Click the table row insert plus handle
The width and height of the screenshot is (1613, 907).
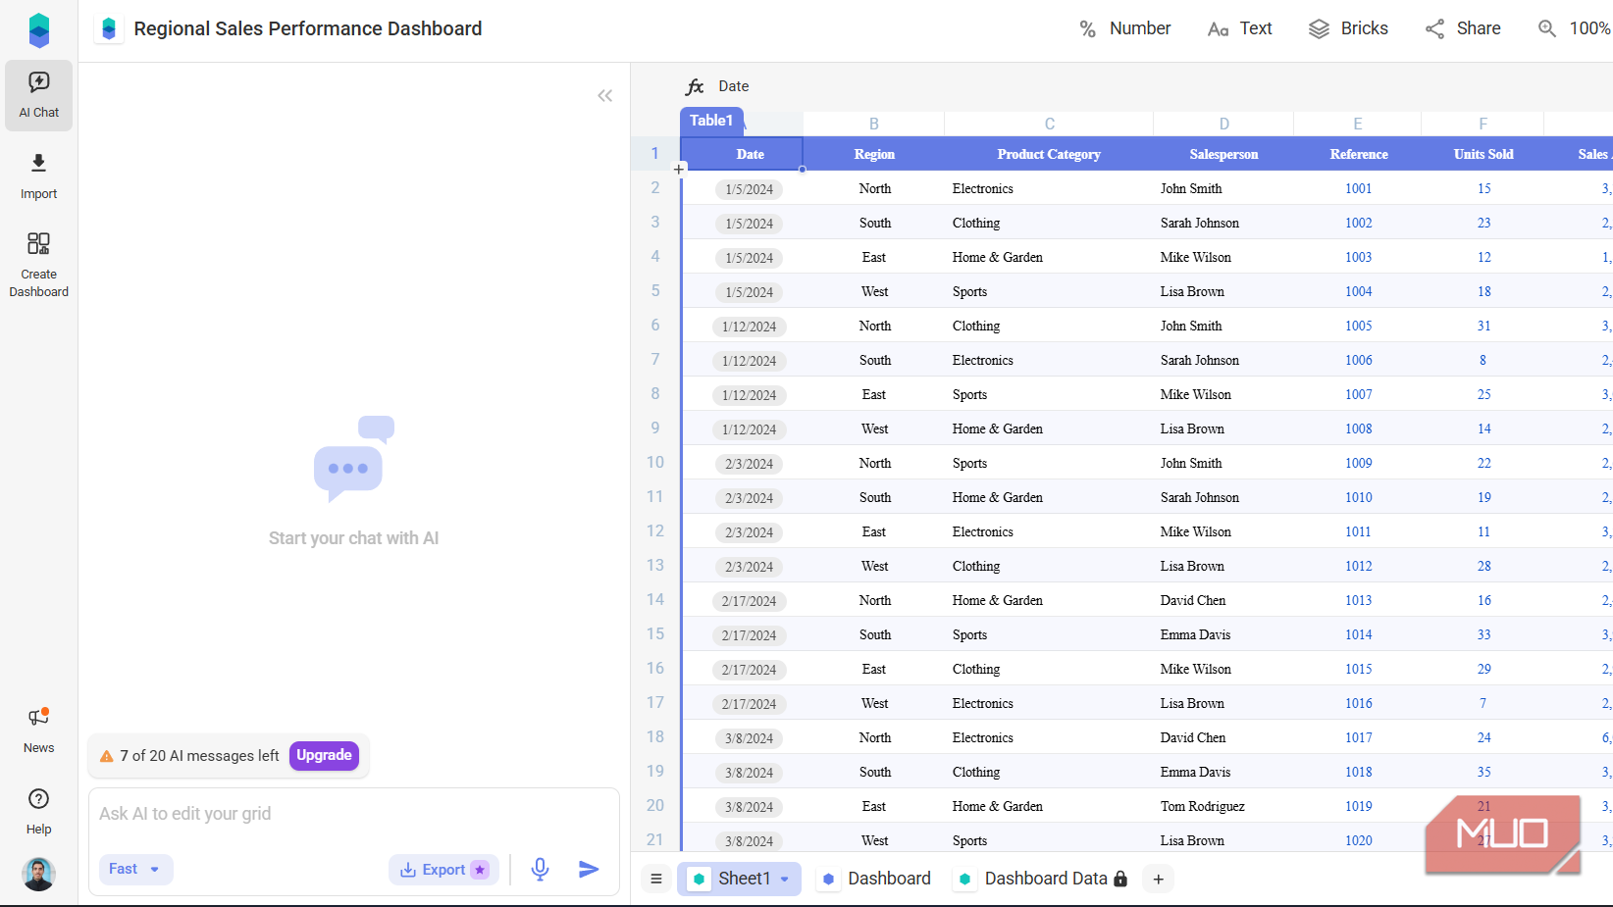coord(679,170)
